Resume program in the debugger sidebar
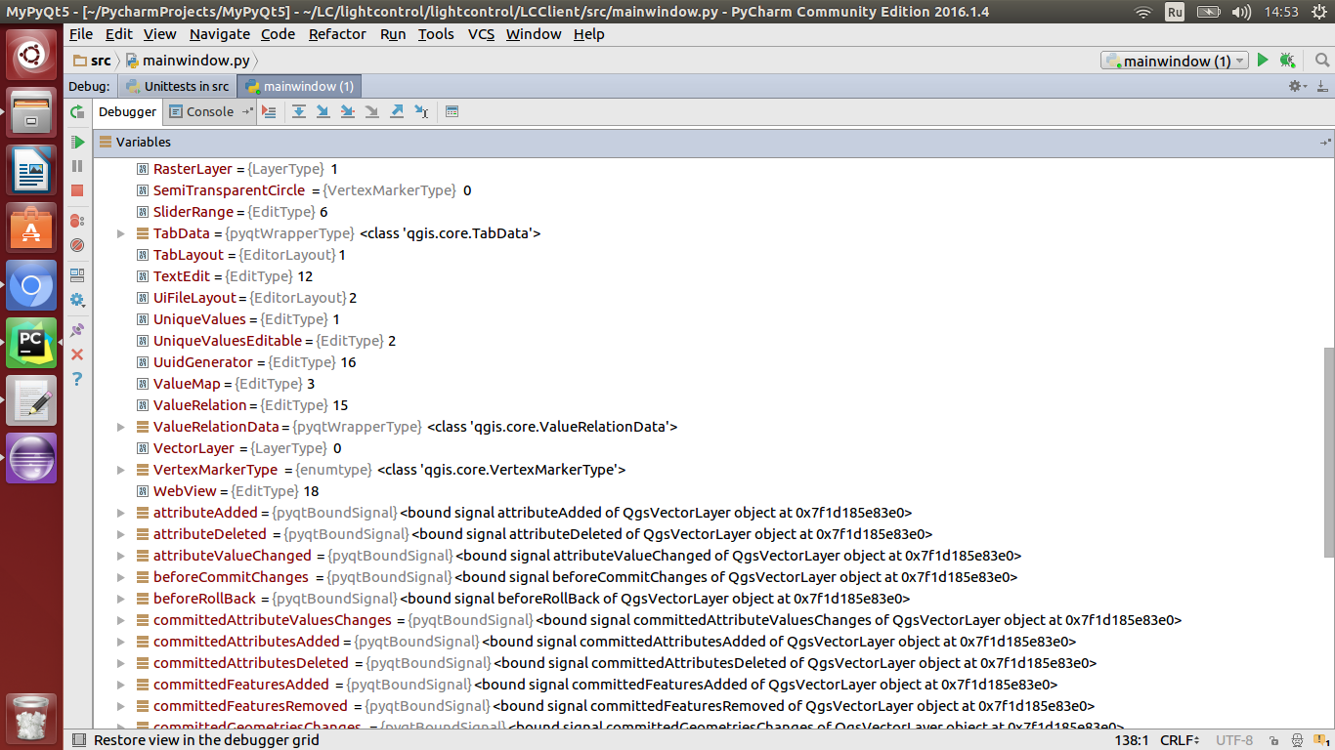Screen dimensions: 1335x750 coord(77,143)
